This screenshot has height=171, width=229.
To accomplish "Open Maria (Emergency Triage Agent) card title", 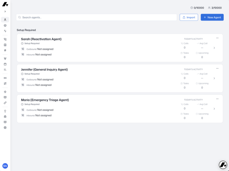I will tap(45, 100).
